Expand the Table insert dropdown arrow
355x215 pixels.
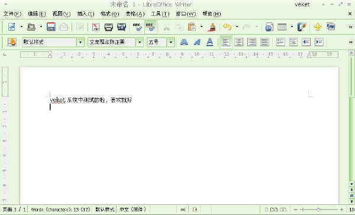pos(292,27)
